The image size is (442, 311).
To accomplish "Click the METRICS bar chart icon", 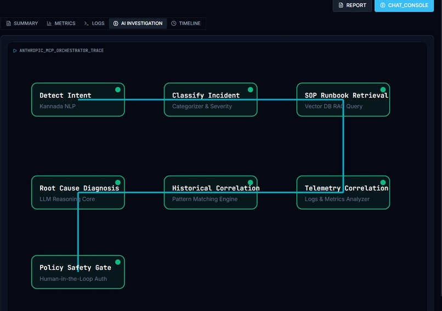I will pyautogui.click(x=49, y=24).
